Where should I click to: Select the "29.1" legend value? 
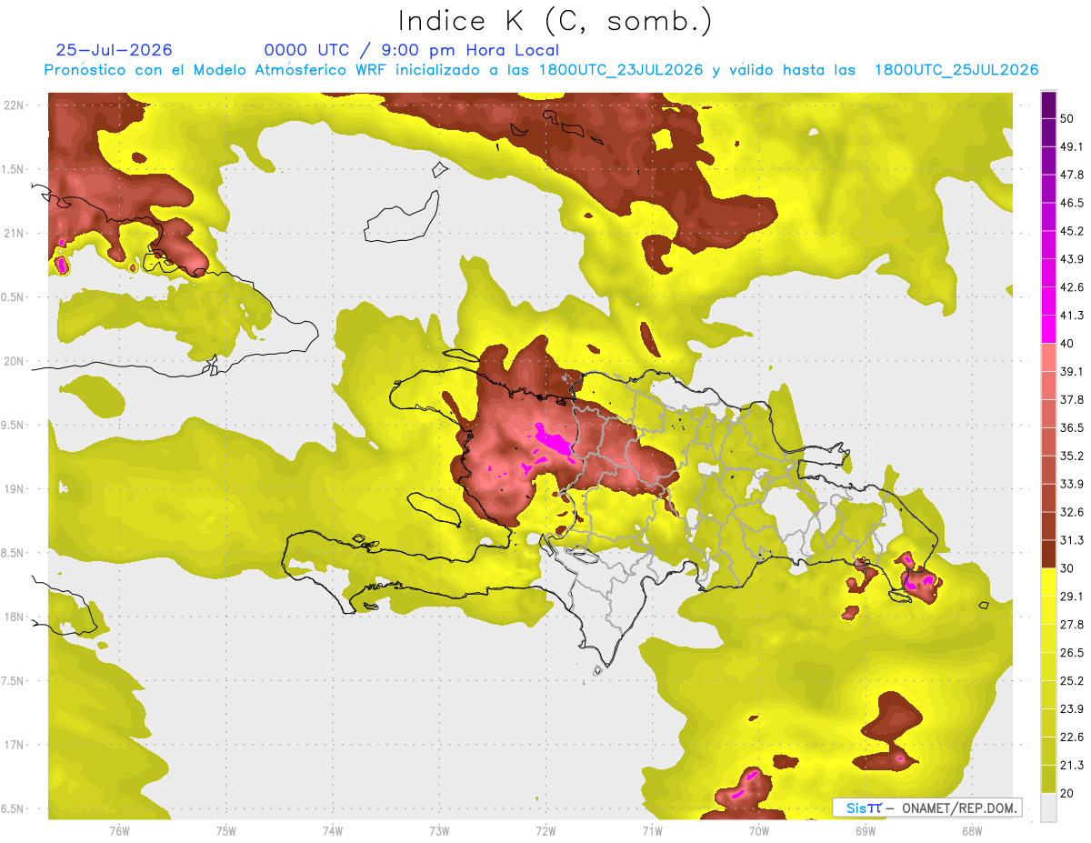point(1072,597)
